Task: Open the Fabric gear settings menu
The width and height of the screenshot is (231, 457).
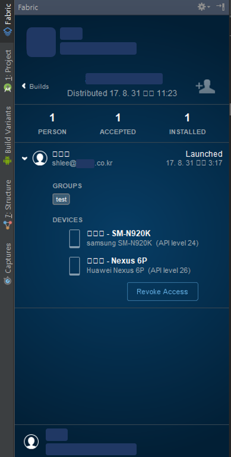Action: (x=204, y=7)
